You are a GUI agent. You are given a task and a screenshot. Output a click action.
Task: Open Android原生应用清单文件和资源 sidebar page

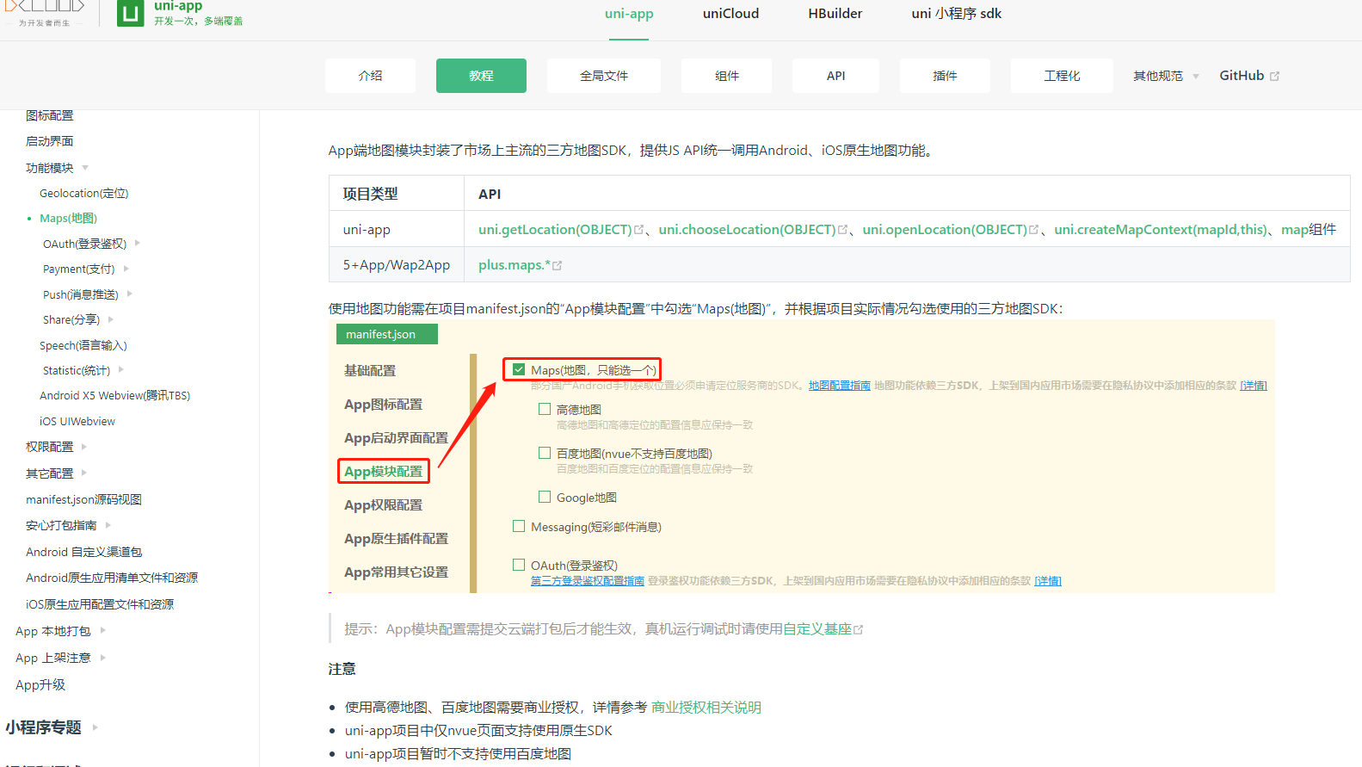click(x=112, y=578)
